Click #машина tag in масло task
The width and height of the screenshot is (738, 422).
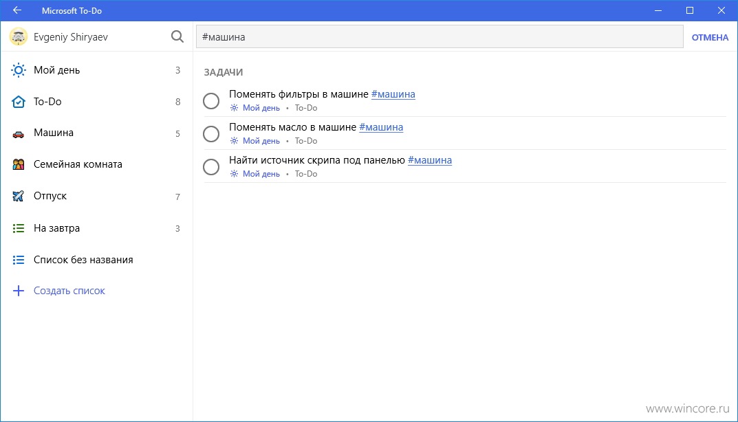pos(381,127)
